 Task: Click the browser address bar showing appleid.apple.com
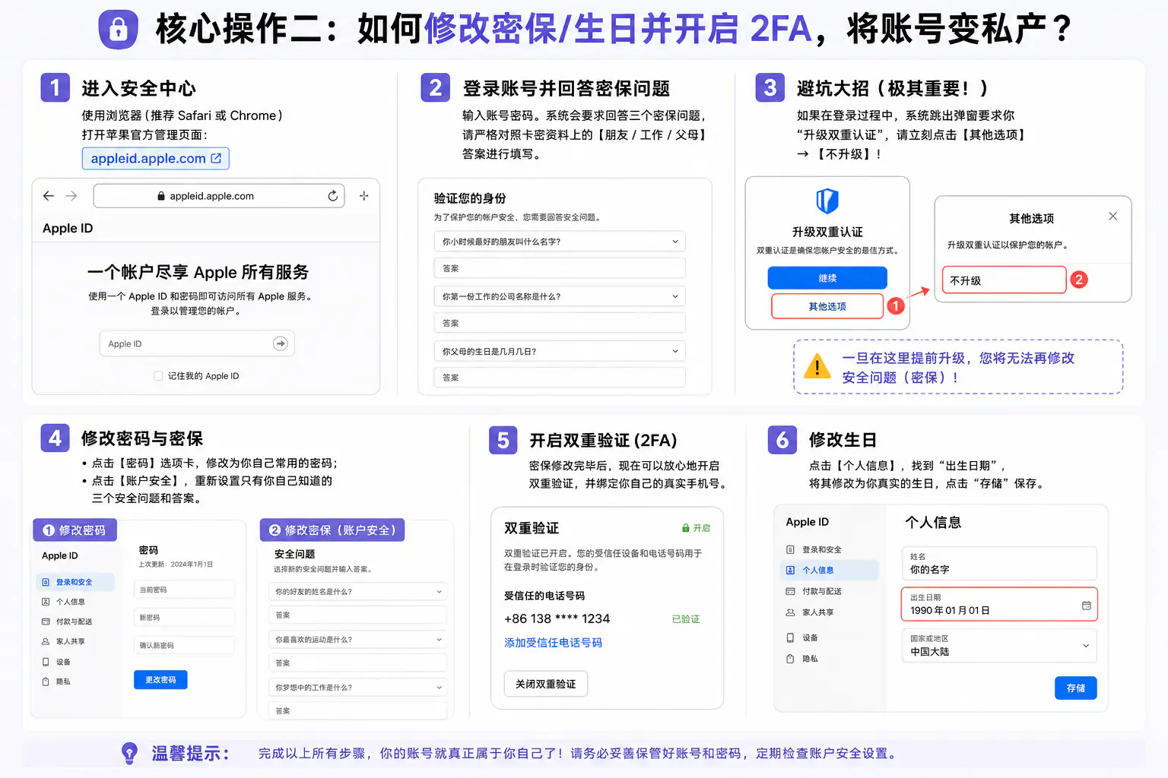click(x=219, y=196)
